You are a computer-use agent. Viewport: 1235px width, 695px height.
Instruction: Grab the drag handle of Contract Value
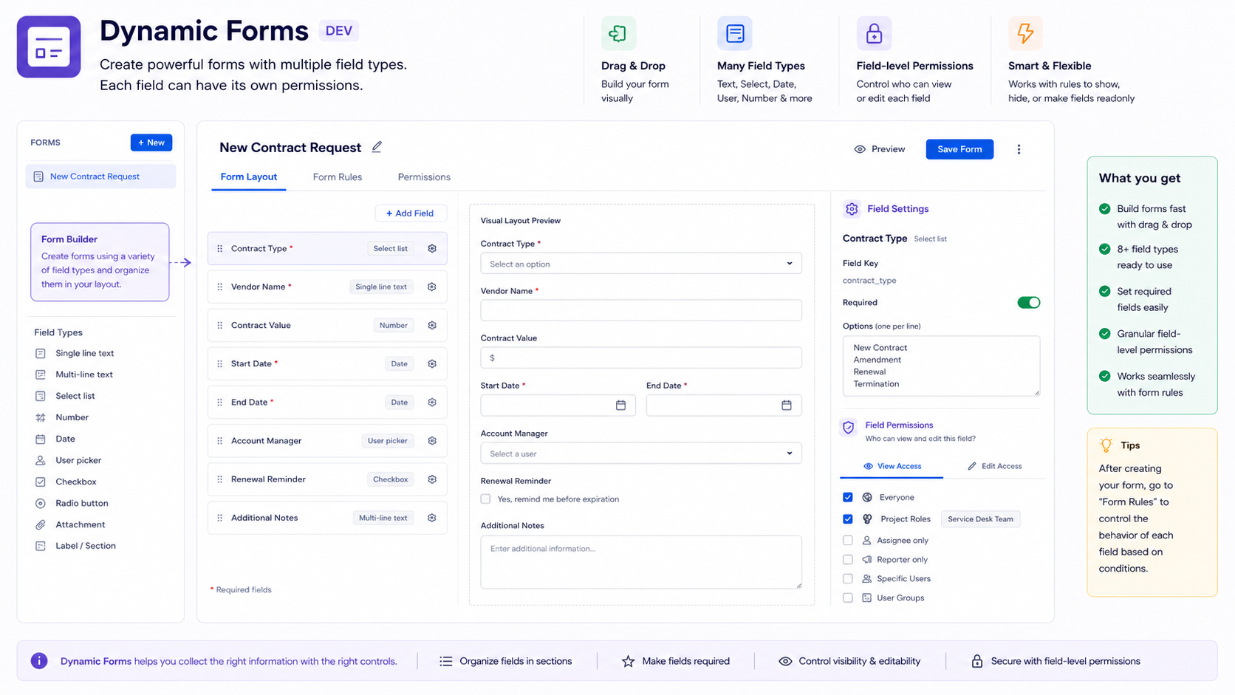click(x=220, y=325)
